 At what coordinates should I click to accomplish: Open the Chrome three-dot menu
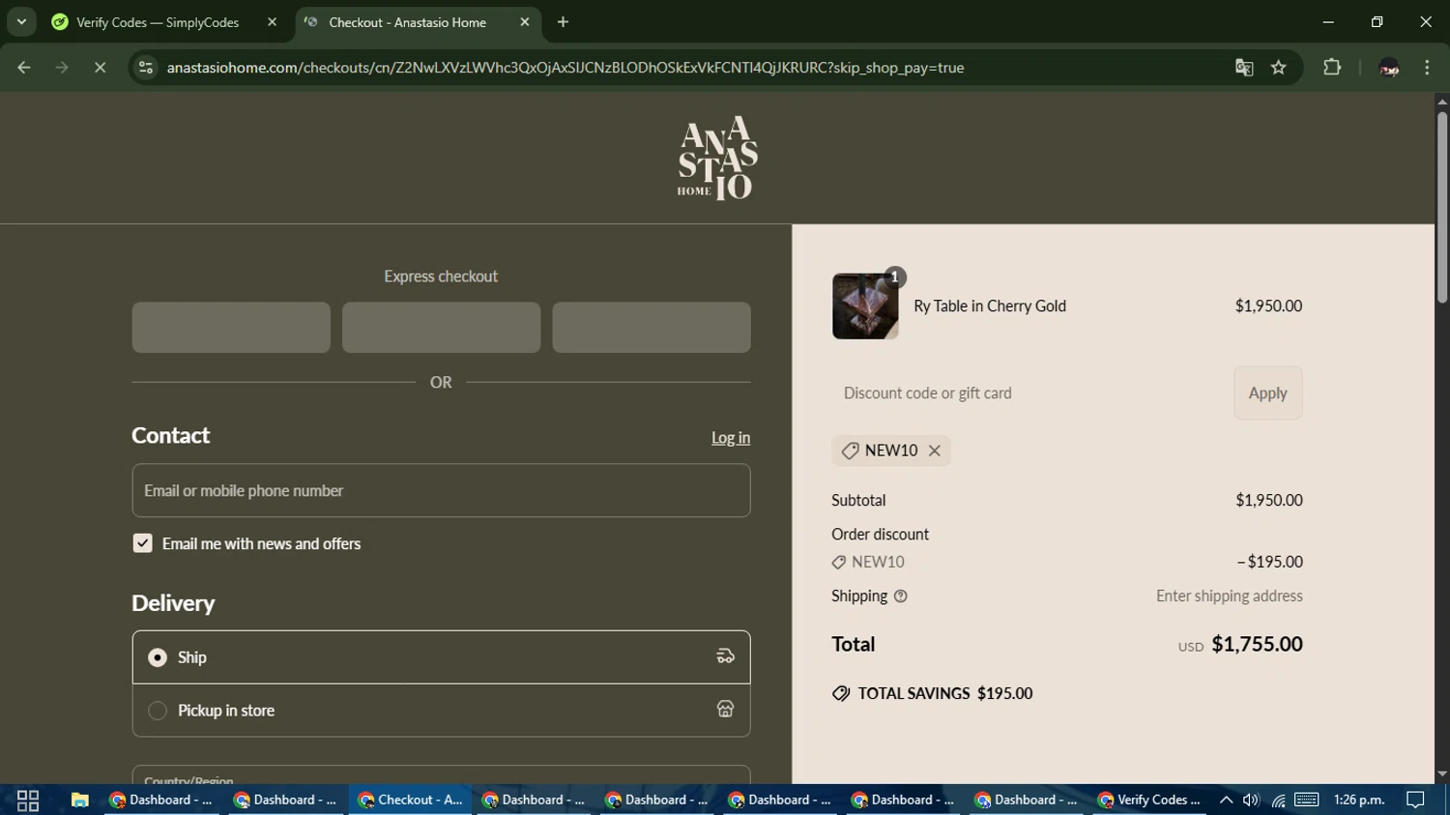click(1427, 68)
